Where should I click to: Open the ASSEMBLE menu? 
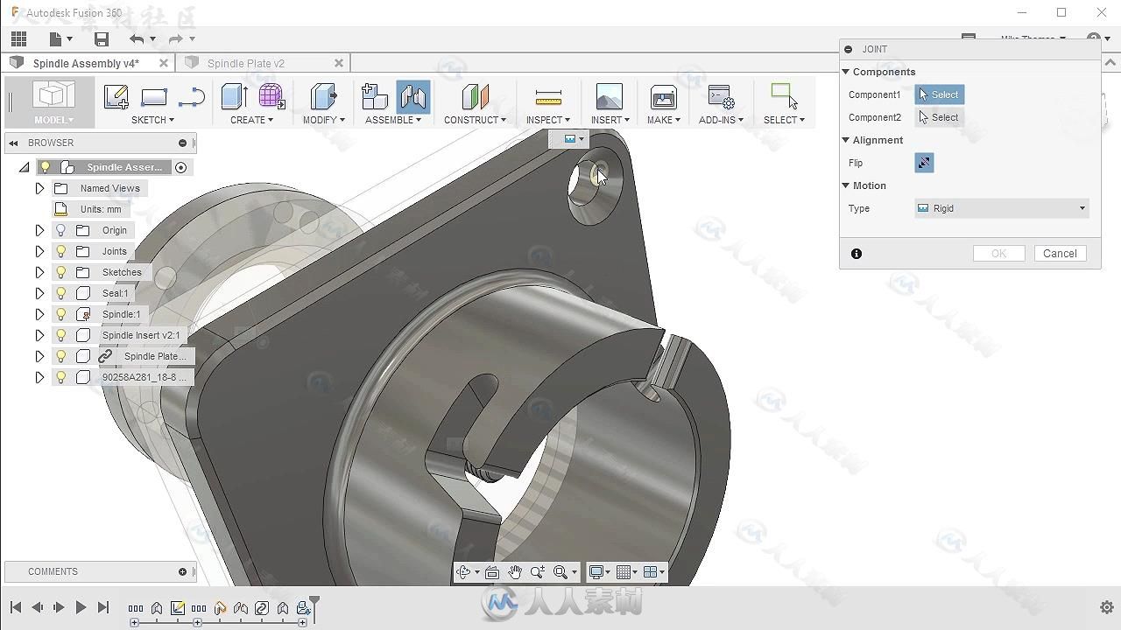tap(393, 120)
